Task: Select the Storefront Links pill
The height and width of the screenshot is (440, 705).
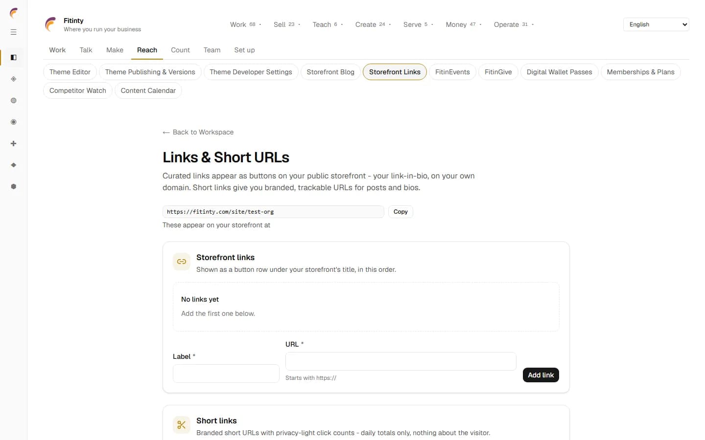Action: point(395,72)
